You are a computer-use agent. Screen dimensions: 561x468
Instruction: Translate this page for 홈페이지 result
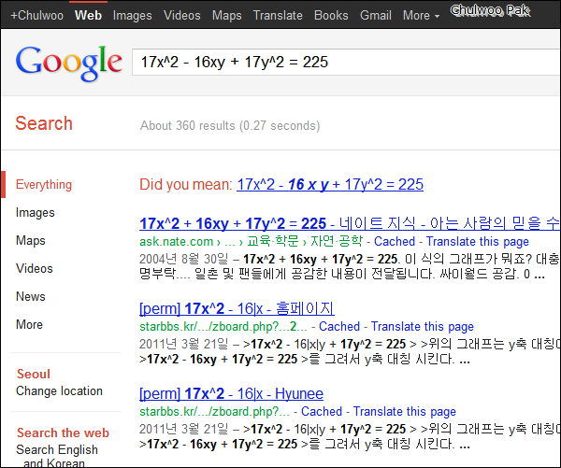423,326
